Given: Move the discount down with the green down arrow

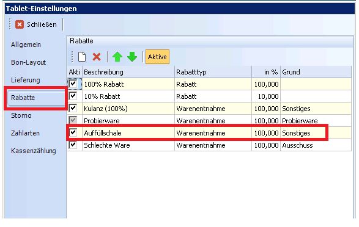Looking at the screenshot, I should tap(132, 57).
